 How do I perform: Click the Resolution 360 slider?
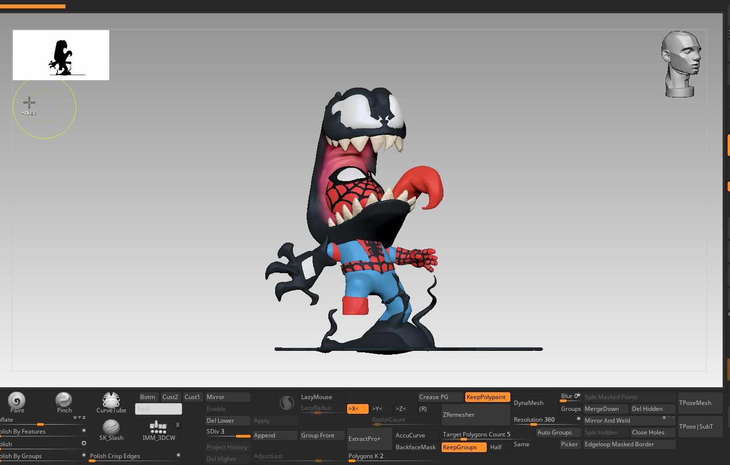pos(545,420)
